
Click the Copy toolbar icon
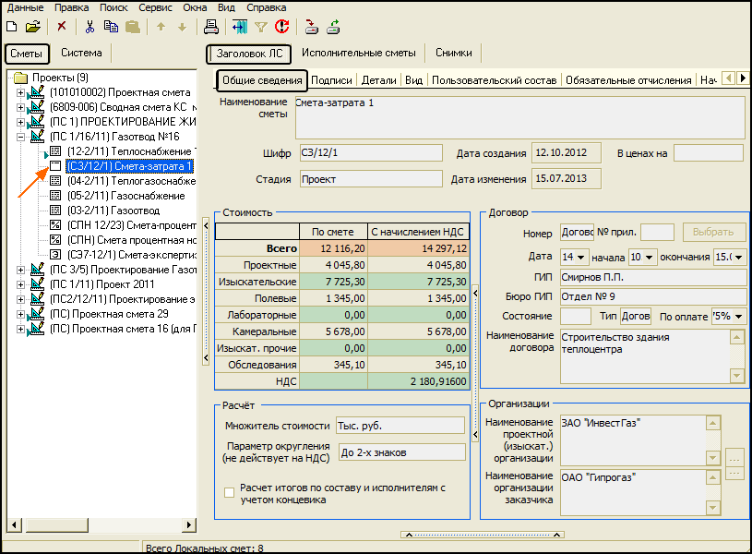click(x=112, y=28)
